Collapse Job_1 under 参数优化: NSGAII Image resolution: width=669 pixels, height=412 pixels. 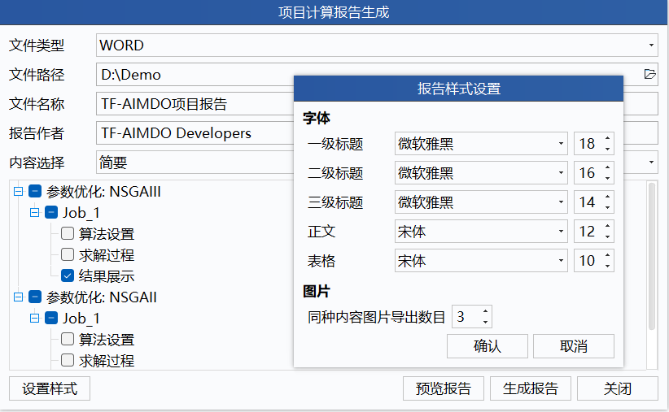point(35,319)
